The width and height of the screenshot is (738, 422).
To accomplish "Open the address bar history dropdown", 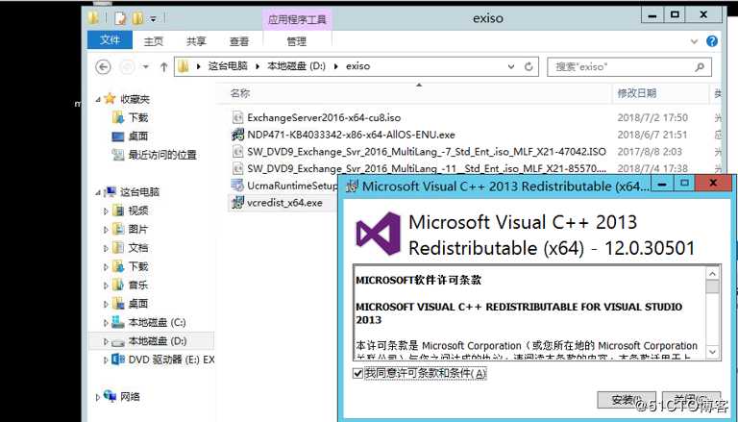I will point(511,67).
